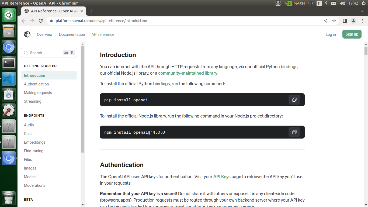Image resolution: width=368 pixels, height=207 pixels.
Task: Bookmark this page with star icon
Action: 334,21
